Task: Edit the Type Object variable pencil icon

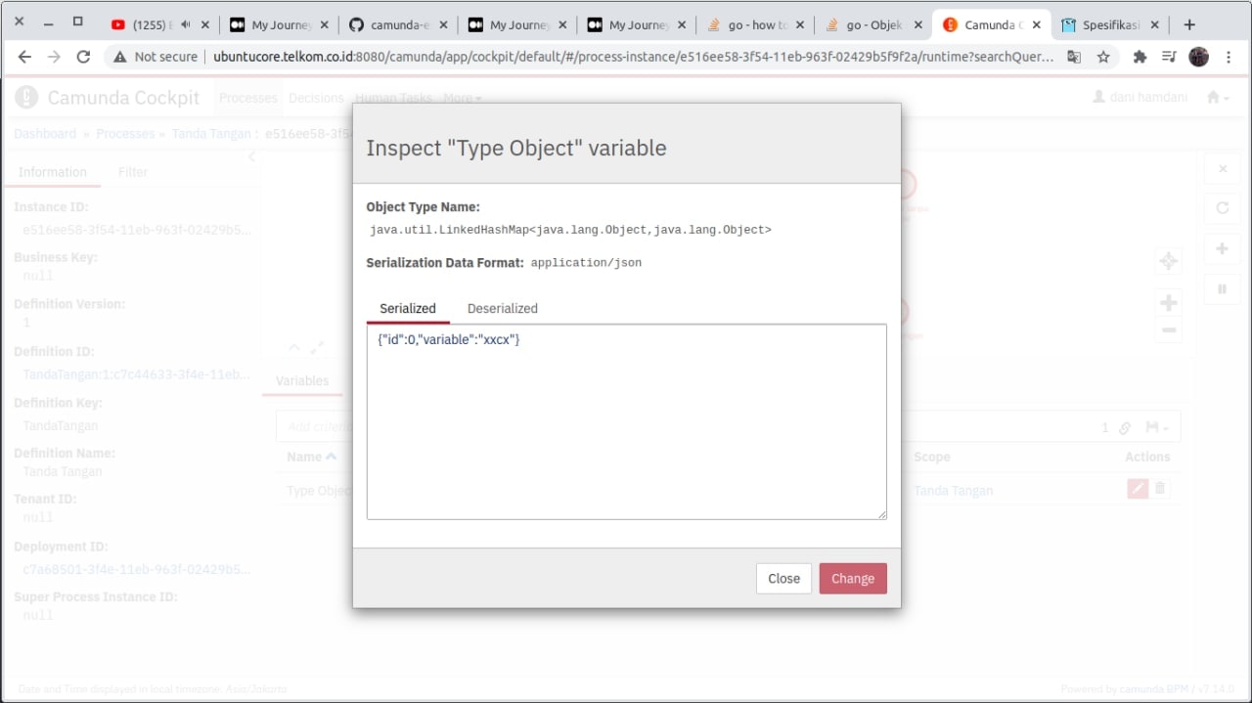Action: tap(1138, 488)
